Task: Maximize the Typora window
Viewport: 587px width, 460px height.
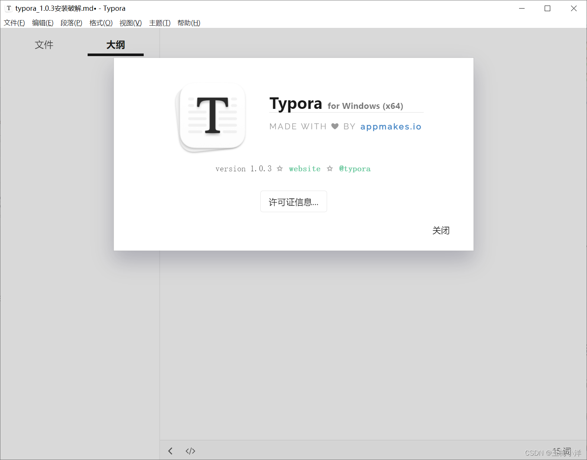Action: pos(548,8)
